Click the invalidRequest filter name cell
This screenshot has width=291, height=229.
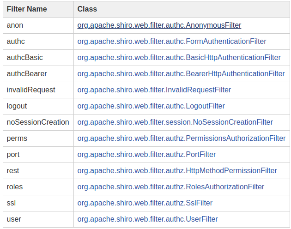38,90
